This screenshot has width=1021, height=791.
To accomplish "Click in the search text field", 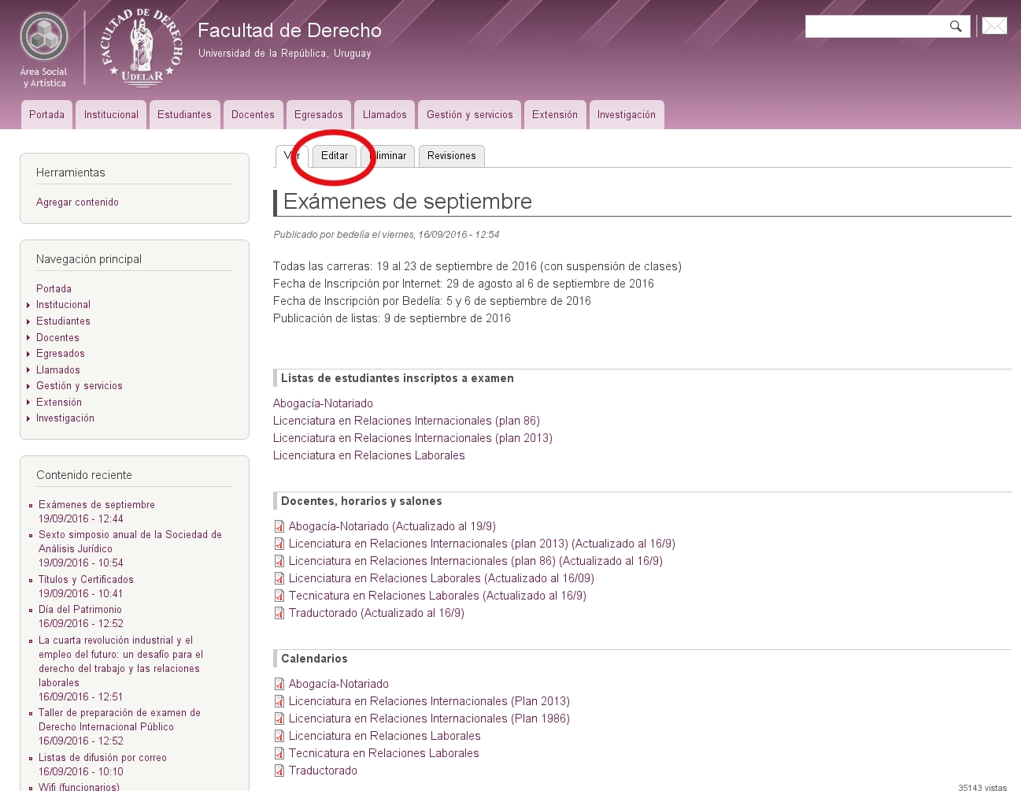I will (876, 26).
